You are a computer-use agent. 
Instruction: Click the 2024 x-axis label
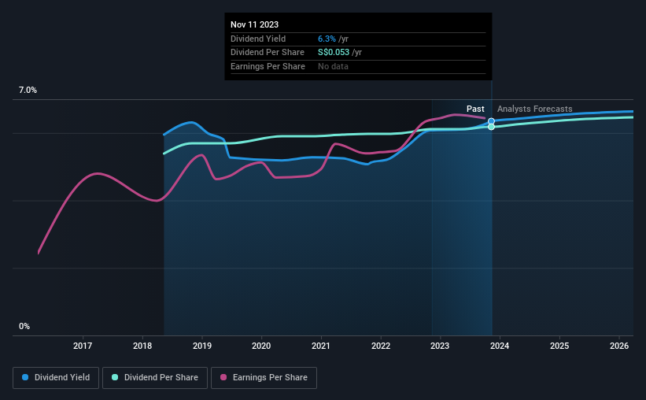click(500, 346)
